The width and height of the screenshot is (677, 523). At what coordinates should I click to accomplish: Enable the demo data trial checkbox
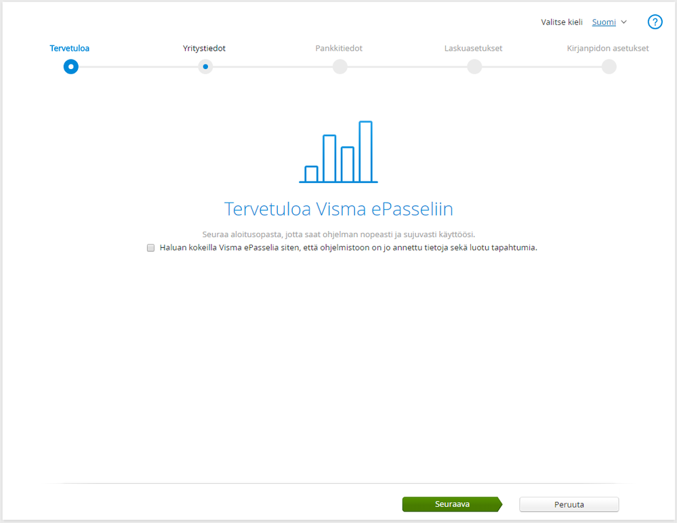(150, 248)
